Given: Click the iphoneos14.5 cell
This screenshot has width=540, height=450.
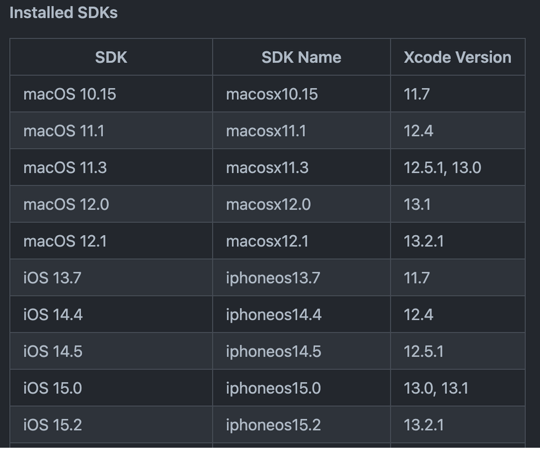Looking at the screenshot, I should [301, 352].
